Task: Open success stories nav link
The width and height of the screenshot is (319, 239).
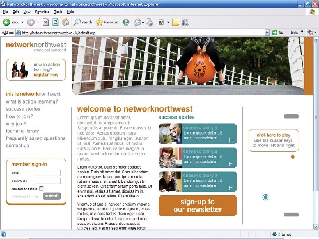Action: click(x=23, y=109)
